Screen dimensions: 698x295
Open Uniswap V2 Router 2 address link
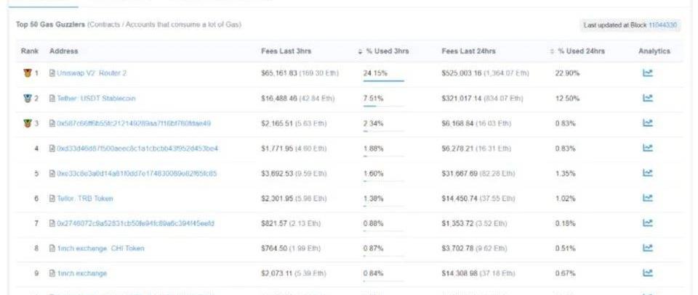coord(92,73)
